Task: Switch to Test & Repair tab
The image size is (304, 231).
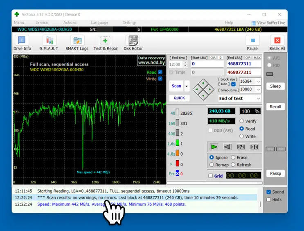Action: pyautogui.click(x=106, y=43)
